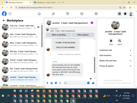The image size is (137, 103).
Task: Open Windows notification center icon
Action: [133, 96]
